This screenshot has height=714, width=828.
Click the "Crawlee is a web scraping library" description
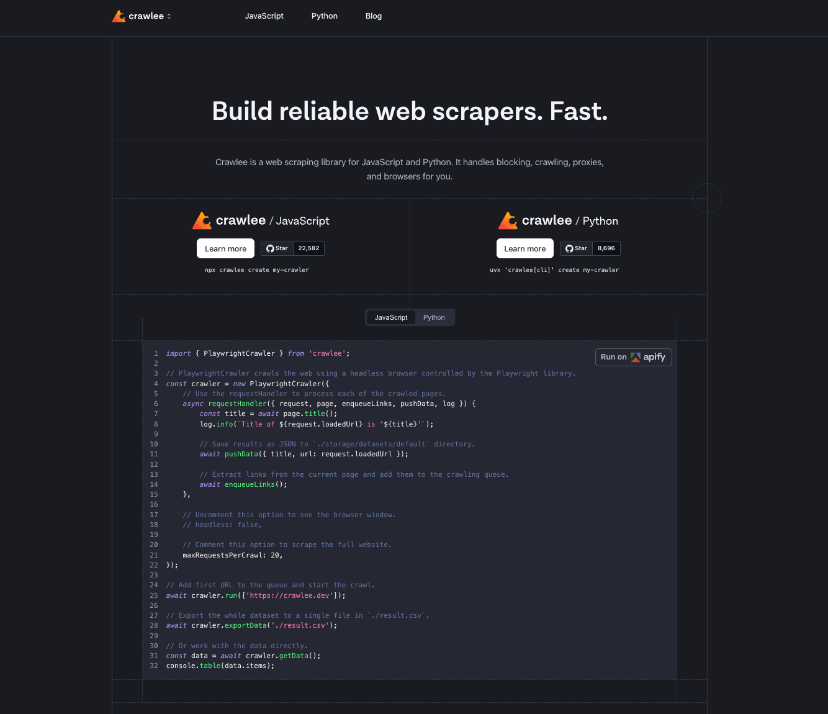[x=410, y=169]
